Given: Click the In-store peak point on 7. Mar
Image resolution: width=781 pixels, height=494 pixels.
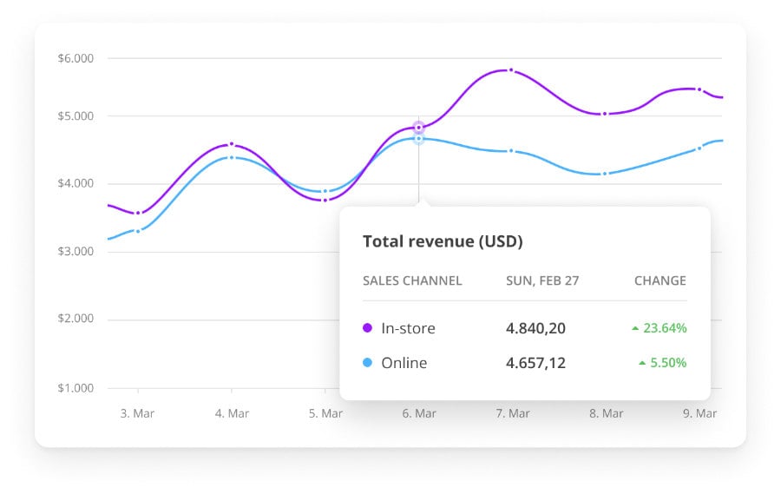Looking at the screenshot, I should [x=511, y=70].
